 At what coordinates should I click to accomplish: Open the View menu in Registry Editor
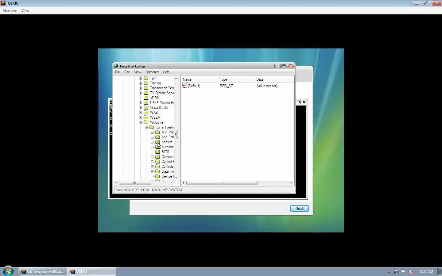coord(138,72)
